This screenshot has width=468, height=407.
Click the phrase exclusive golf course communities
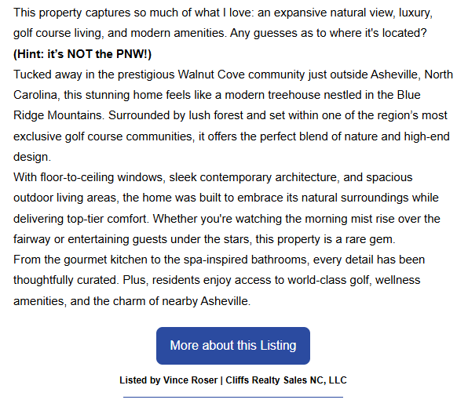104,136
